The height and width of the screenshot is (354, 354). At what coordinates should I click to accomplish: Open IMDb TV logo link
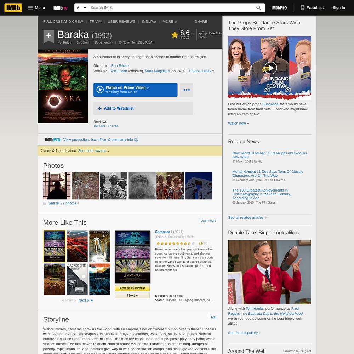pyautogui.click(x=61, y=8)
